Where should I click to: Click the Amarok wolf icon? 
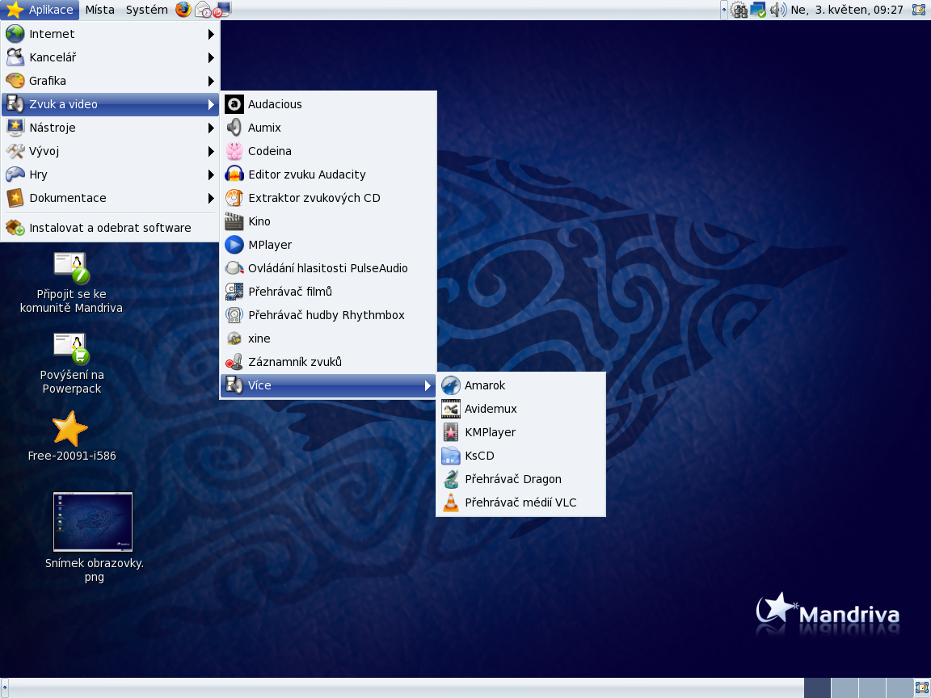tap(451, 385)
